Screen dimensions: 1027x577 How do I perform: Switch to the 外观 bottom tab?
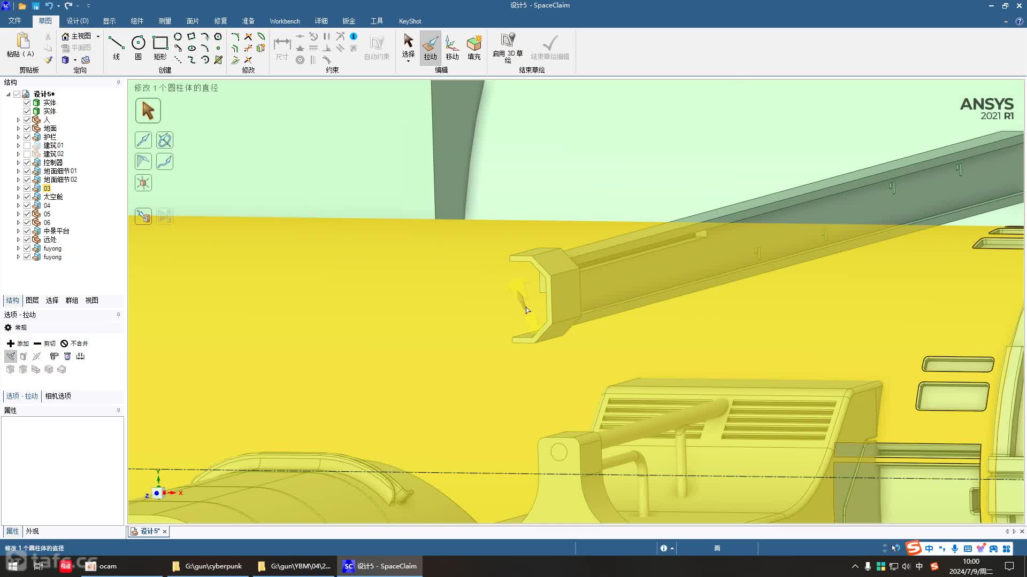coord(32,531)
